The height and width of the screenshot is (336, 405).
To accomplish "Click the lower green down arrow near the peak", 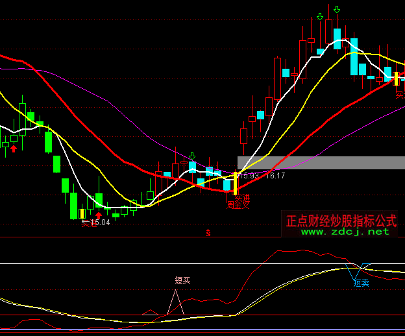I will click(319, 16).
